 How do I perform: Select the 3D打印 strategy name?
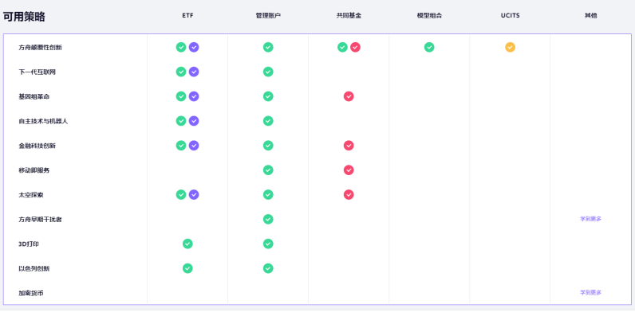(29, 244)
